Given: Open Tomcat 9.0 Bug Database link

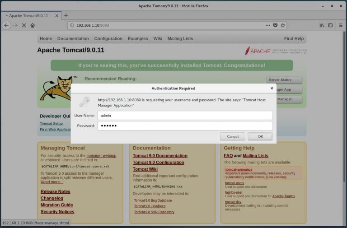Looking at the screenshot, I should pos(153,200).
